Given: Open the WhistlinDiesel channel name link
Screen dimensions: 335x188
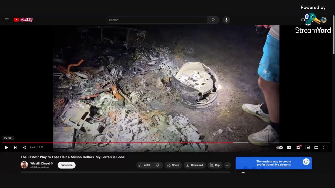Looking at the screenshot, I should [40, 163].
